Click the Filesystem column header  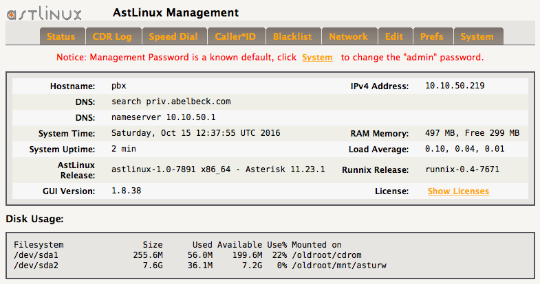tap(39, 245)
